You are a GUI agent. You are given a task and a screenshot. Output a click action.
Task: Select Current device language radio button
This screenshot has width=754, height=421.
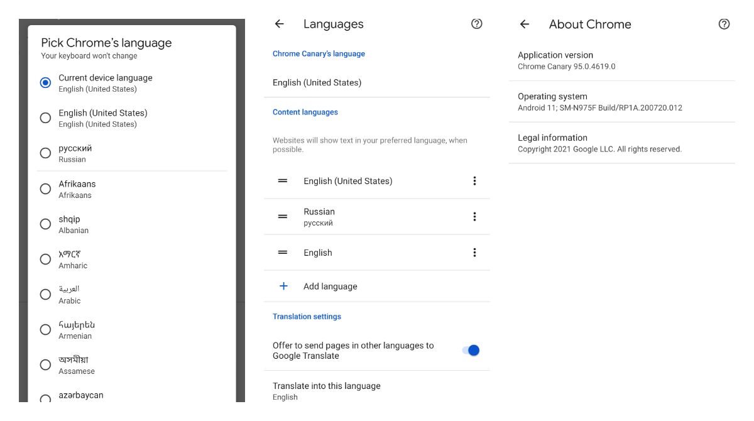[45, 83]
